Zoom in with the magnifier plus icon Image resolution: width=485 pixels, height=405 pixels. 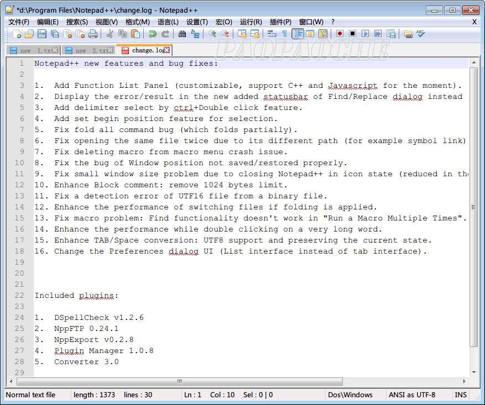[x=212, y=34]
